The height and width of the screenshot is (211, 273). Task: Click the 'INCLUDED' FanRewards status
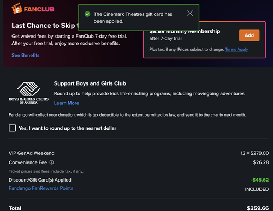tap(257, 189)
